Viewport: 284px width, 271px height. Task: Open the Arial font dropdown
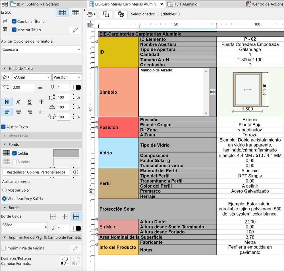coord(31,77)
